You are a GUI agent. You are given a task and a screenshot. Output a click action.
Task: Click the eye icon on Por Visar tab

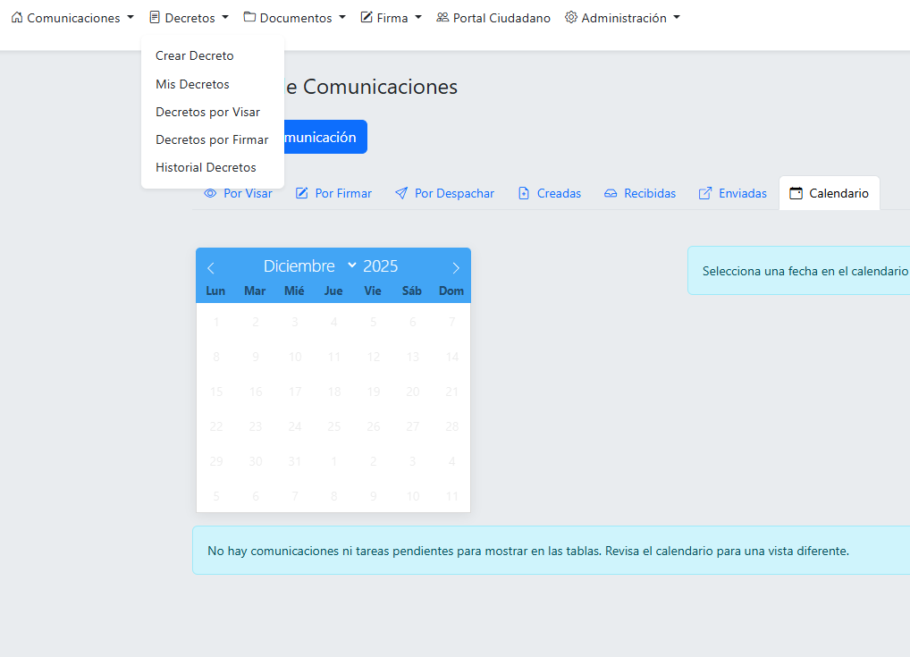(x=210, y=193)
